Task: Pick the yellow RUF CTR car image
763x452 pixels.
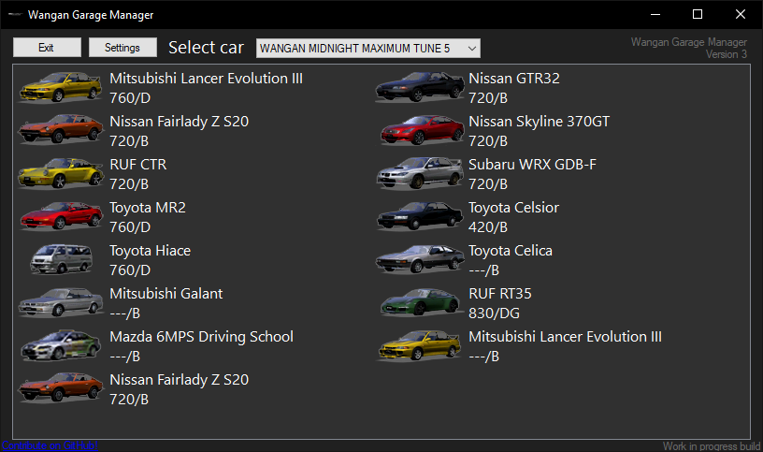Action: (x=61, y=173)
